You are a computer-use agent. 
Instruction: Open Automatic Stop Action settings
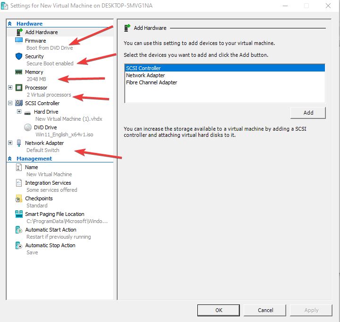tap(51, 245)
